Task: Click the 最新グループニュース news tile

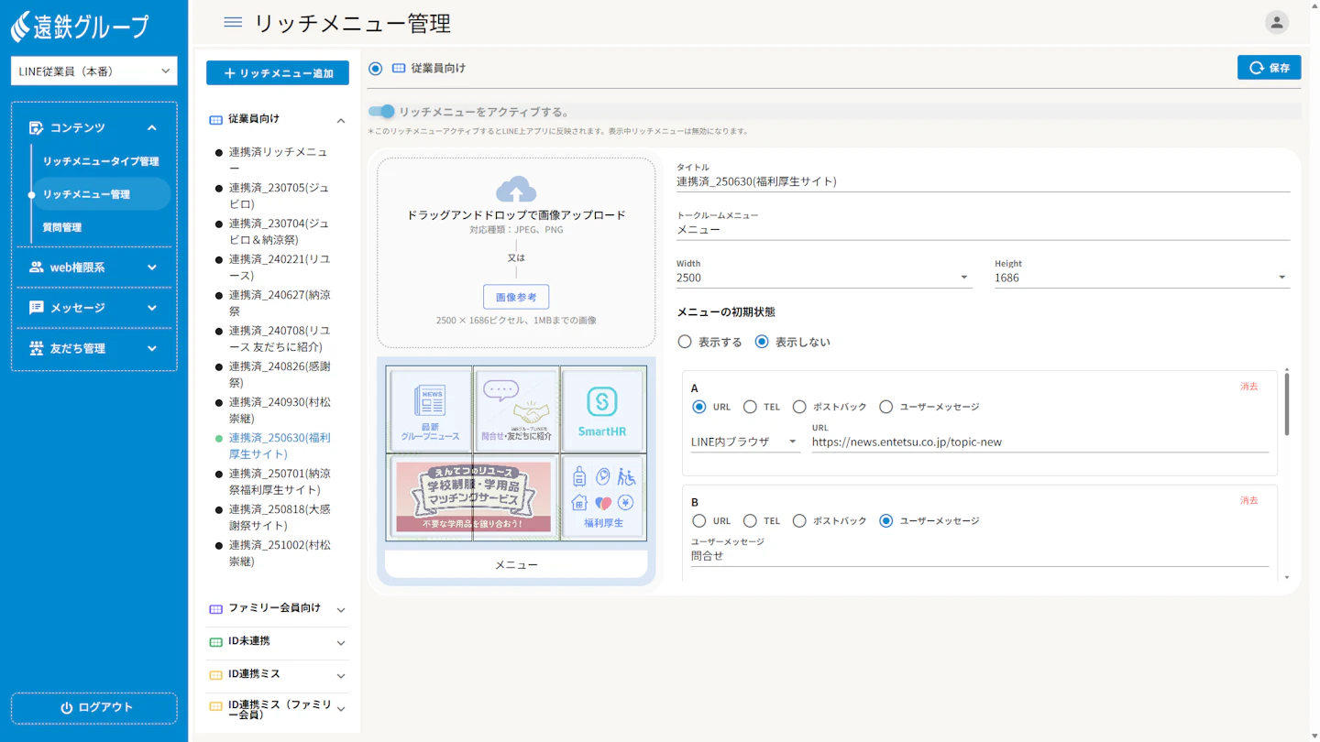Action: tap(430, 409)
